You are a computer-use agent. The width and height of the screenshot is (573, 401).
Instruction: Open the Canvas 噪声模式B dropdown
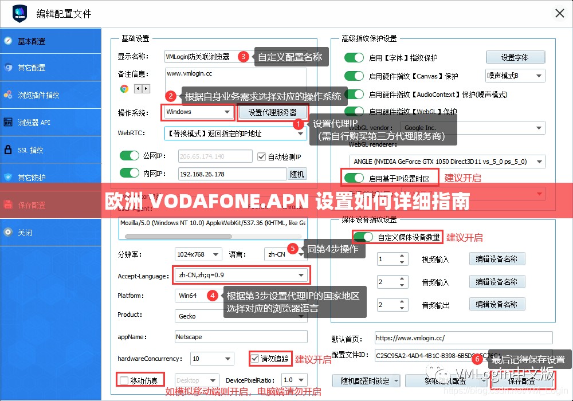coord(515,76)
